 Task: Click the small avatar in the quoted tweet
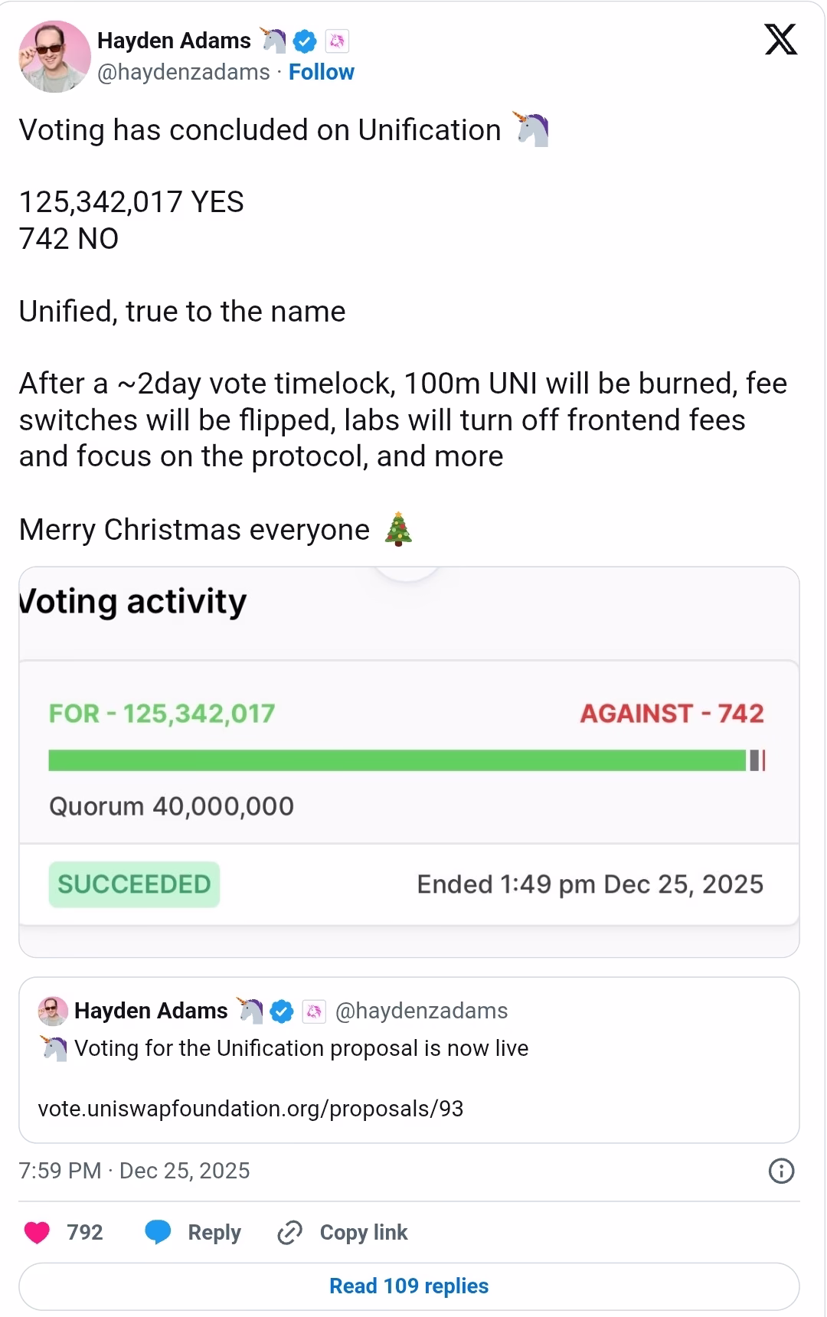(x=53, y=1011)
